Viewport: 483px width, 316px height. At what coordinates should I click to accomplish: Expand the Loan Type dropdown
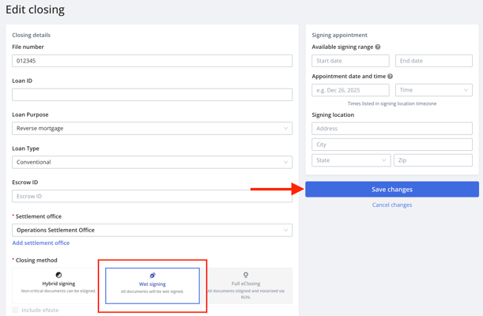pyautogui.click(x=152, y=162)
